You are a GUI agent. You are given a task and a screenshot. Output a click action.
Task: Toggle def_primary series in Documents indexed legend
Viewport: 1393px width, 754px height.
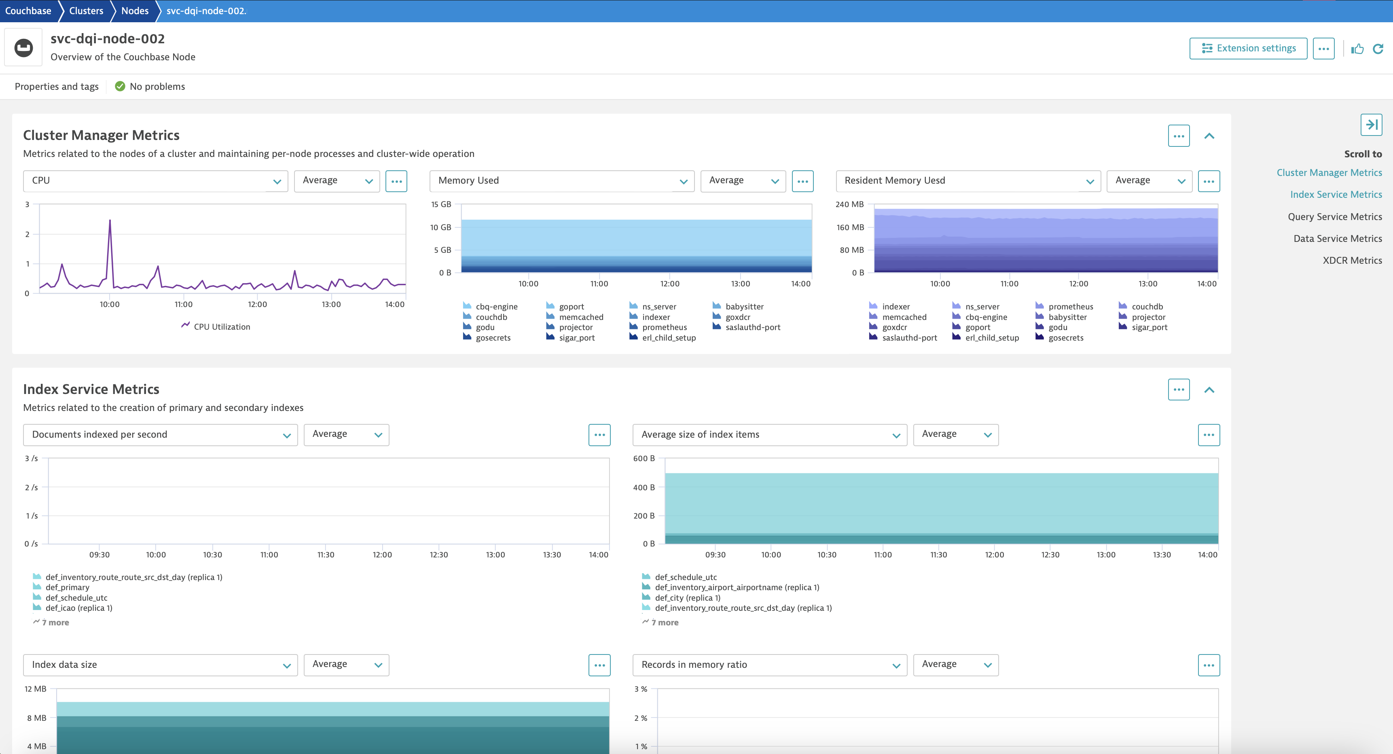point(68,587)
